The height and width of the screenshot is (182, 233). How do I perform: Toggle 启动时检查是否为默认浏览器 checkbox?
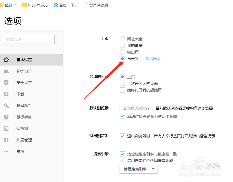point(122,116)
